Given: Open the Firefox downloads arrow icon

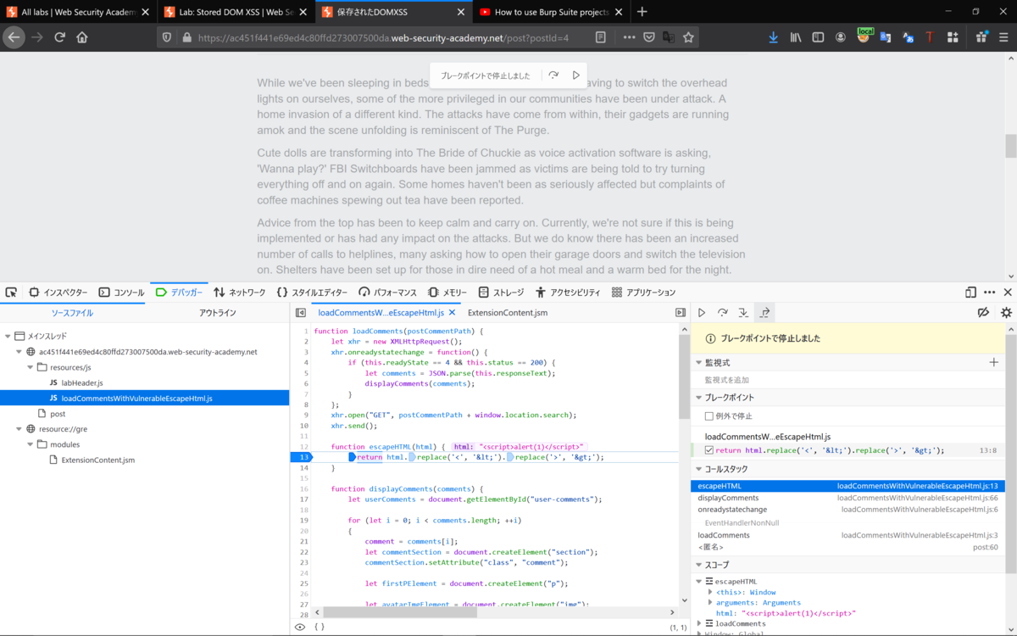Looking at the screenshot, I should (773, 37).
